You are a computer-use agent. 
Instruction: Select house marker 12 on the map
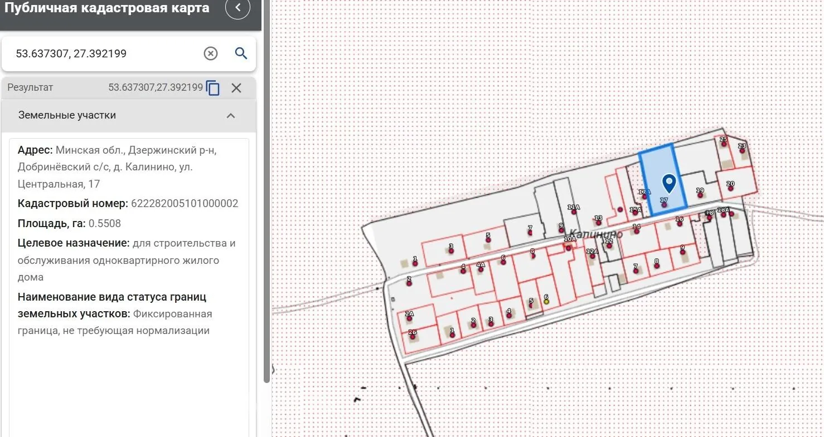tap(609, 245)
